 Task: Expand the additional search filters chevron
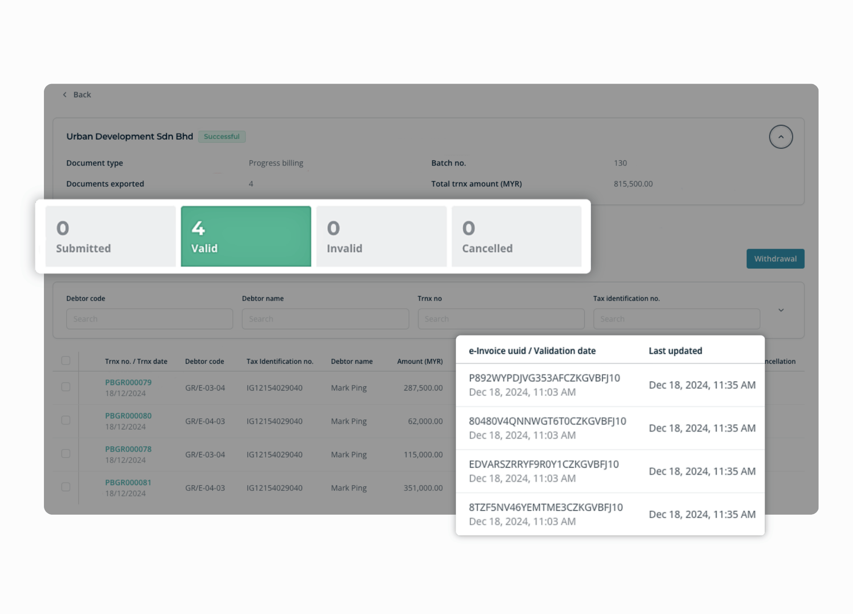pyautogui.click(x=781, y=310)
